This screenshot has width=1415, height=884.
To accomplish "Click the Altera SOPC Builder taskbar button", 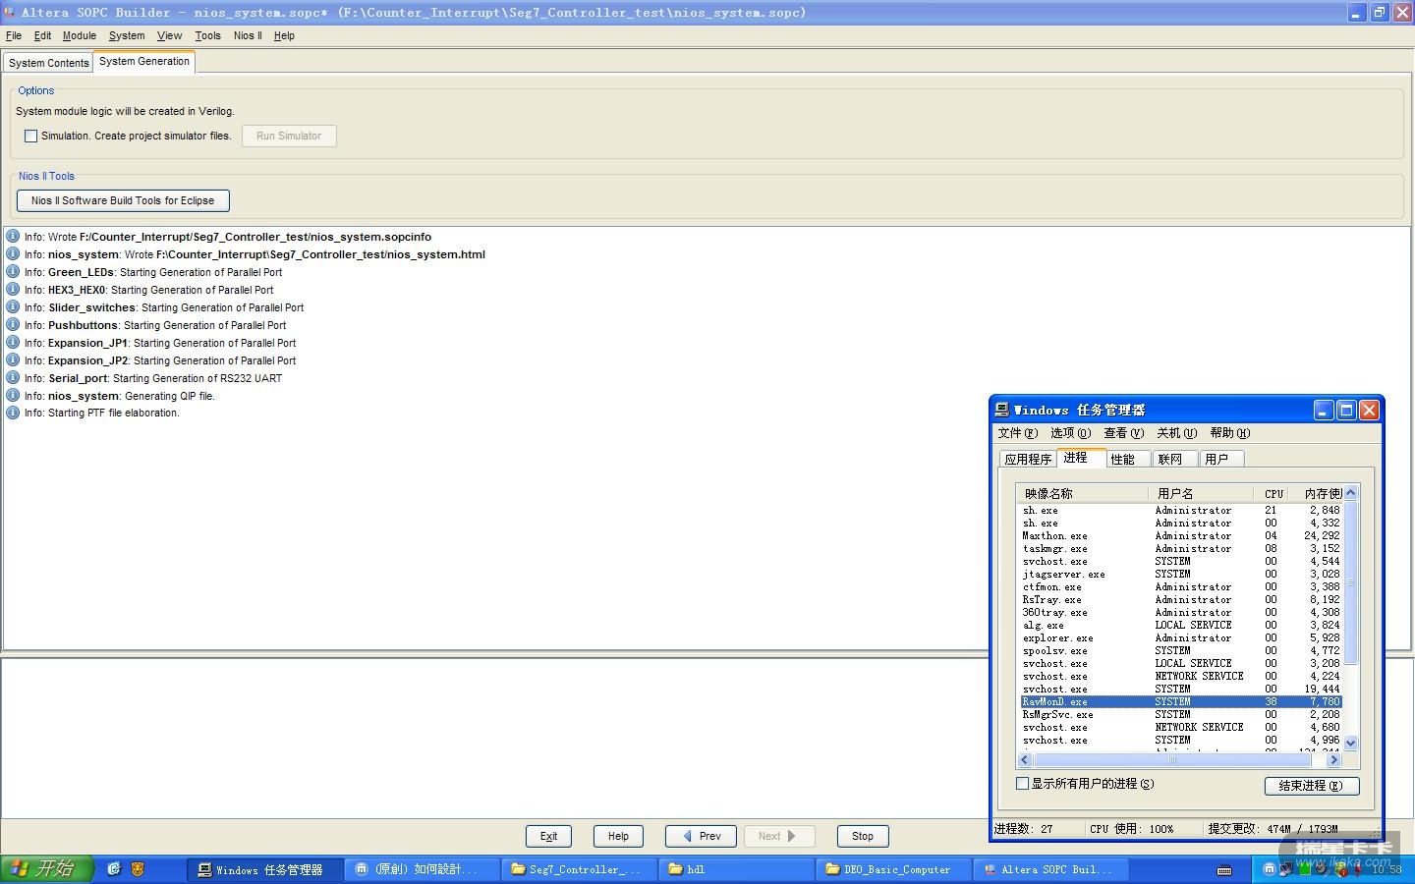I will coord(1047,869).
